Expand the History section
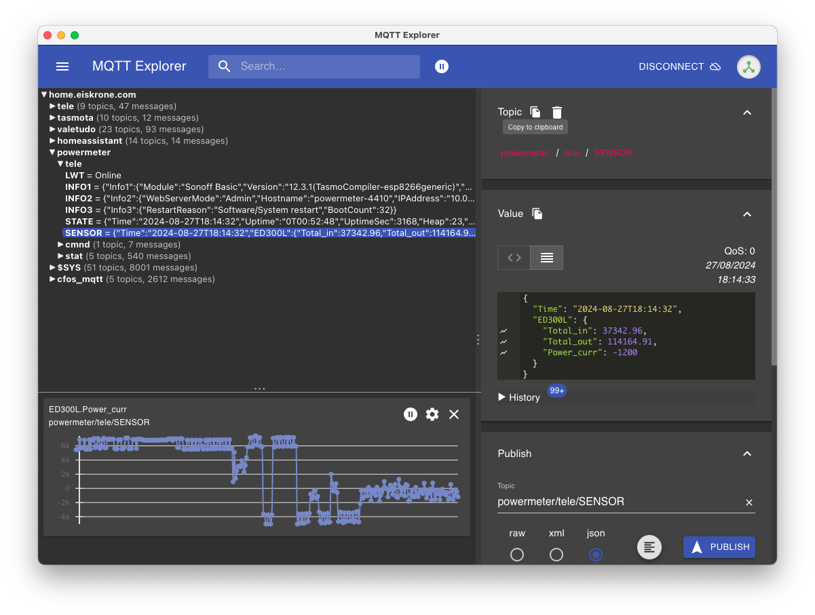 [x=519, y=397]
